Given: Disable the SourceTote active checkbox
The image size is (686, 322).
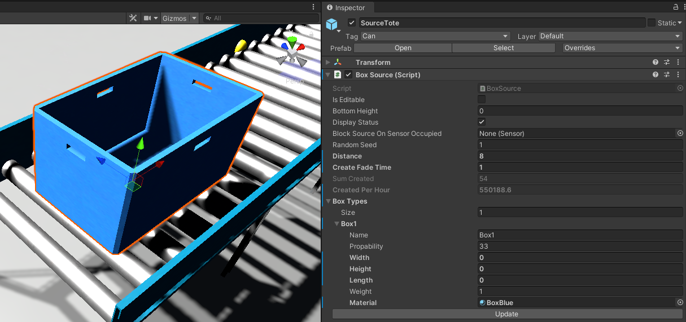Looking at the screenshot, I should pyautogui.click(x=352, y=23).
